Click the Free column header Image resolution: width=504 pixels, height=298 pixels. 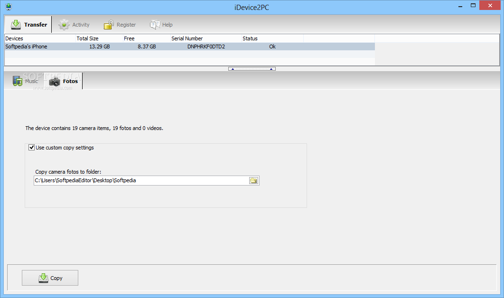tap(147, 38)
